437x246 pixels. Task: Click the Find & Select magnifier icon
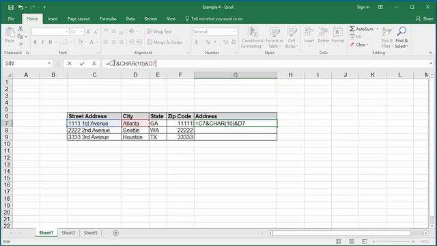[401, 31]
